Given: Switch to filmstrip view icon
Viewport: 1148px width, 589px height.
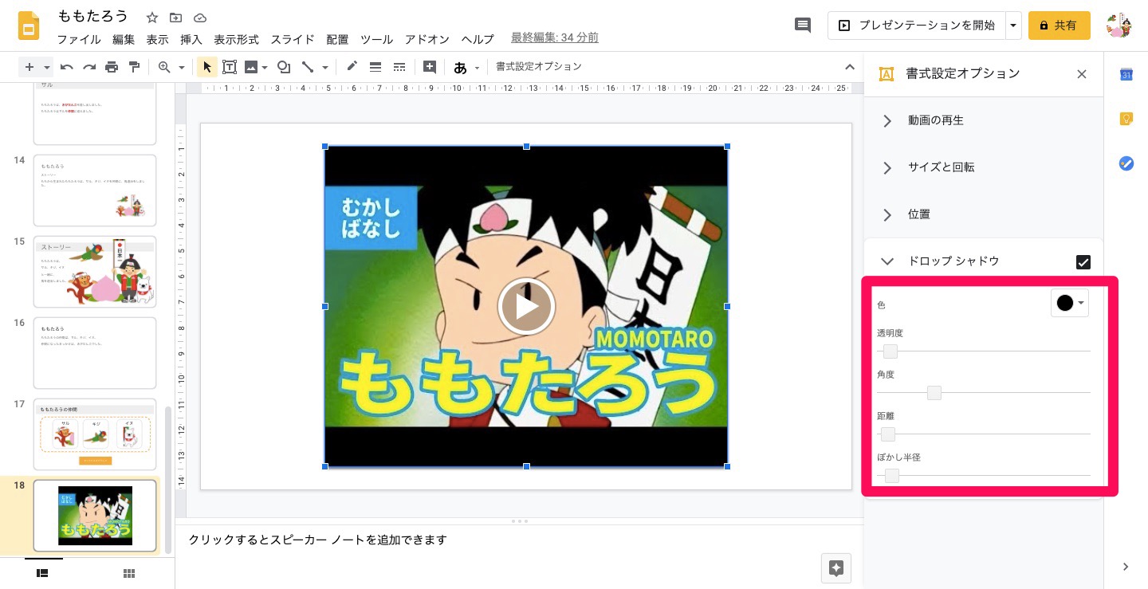Looking at the screenshot, I should pyautogui.click(x=43, y=573).
